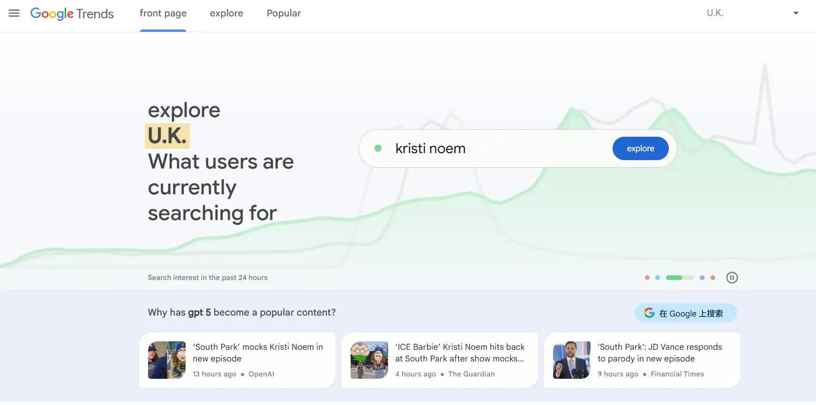This screenshot has height=405, width=816.
Task: Click 'Search interest in the past 24 hours'
Action: coord(208,278)
